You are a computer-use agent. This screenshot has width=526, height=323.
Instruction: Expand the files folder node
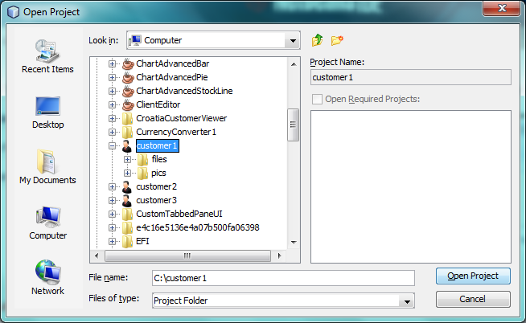coord(127,159)
